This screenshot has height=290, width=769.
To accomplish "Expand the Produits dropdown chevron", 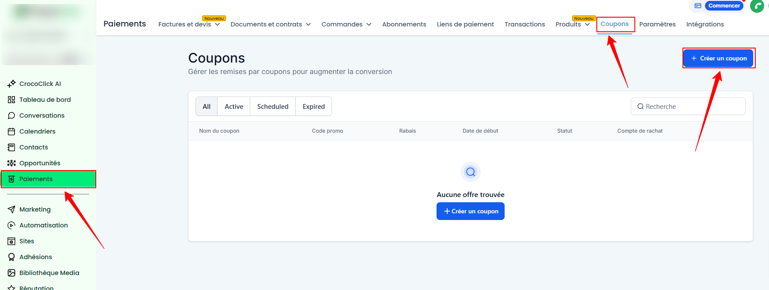I will point(587,25).
